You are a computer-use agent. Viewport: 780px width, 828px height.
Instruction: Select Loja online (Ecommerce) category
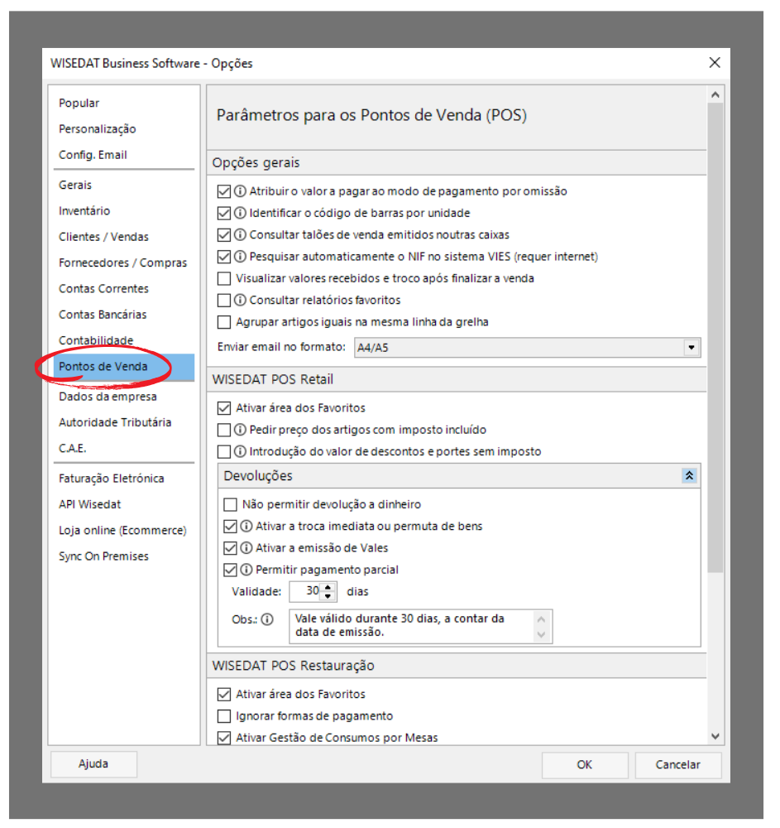pyautogui.click(x=123, y=530)
